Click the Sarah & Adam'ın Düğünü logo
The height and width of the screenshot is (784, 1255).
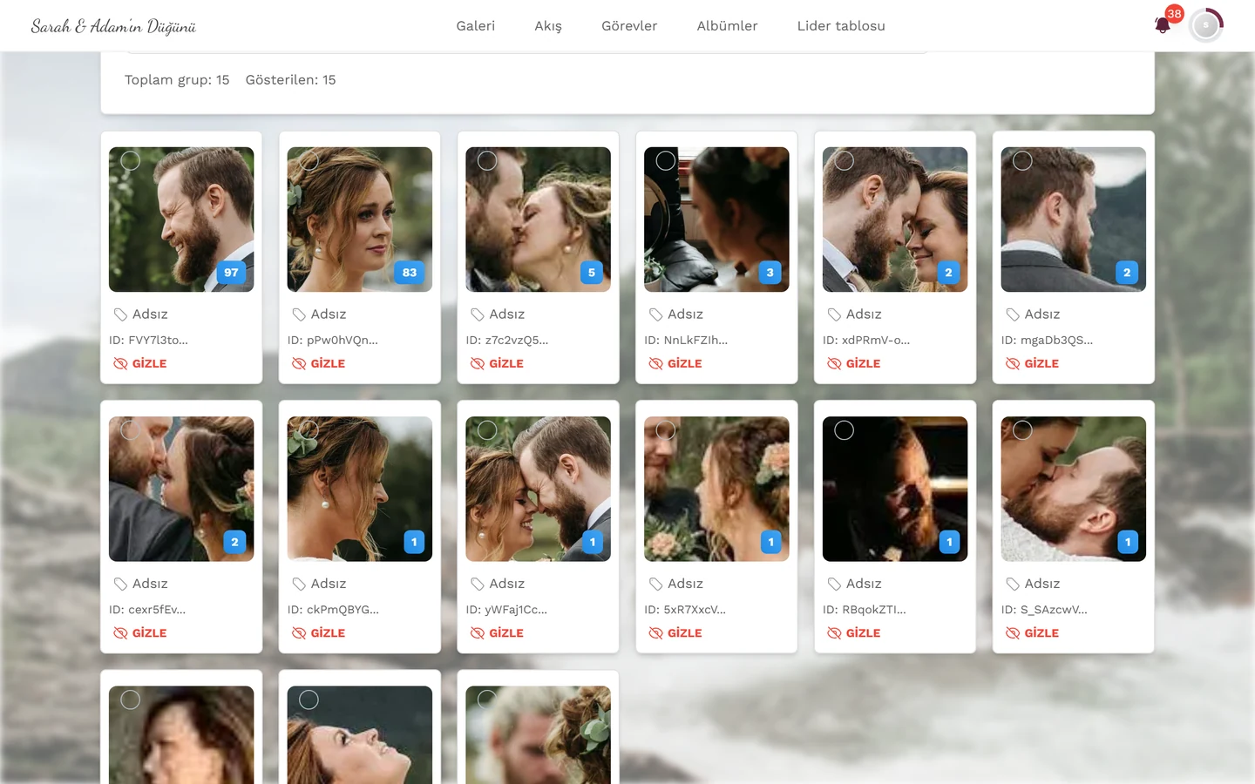click(113, 26)
